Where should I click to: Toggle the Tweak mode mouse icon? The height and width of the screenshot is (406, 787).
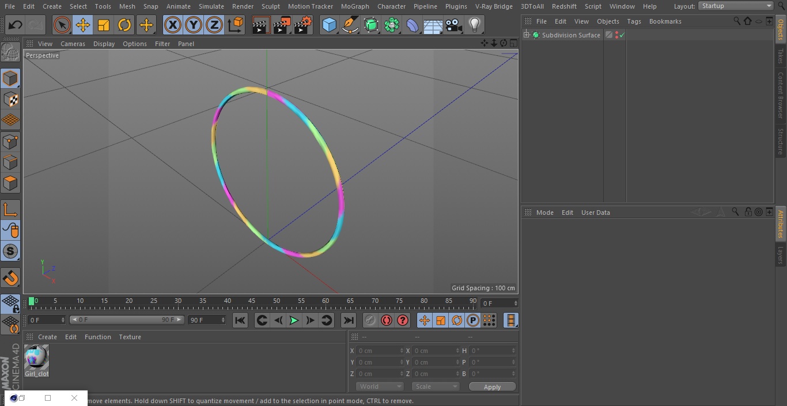pyautogui.click(x=10, y=230)
